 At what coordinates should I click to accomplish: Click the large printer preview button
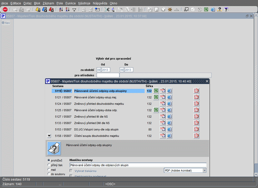54,148
